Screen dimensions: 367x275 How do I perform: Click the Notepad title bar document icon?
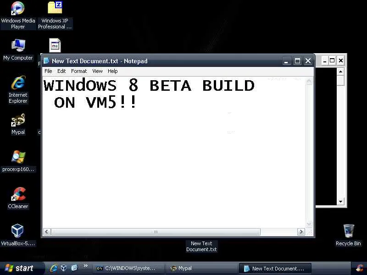click(46, 61)
